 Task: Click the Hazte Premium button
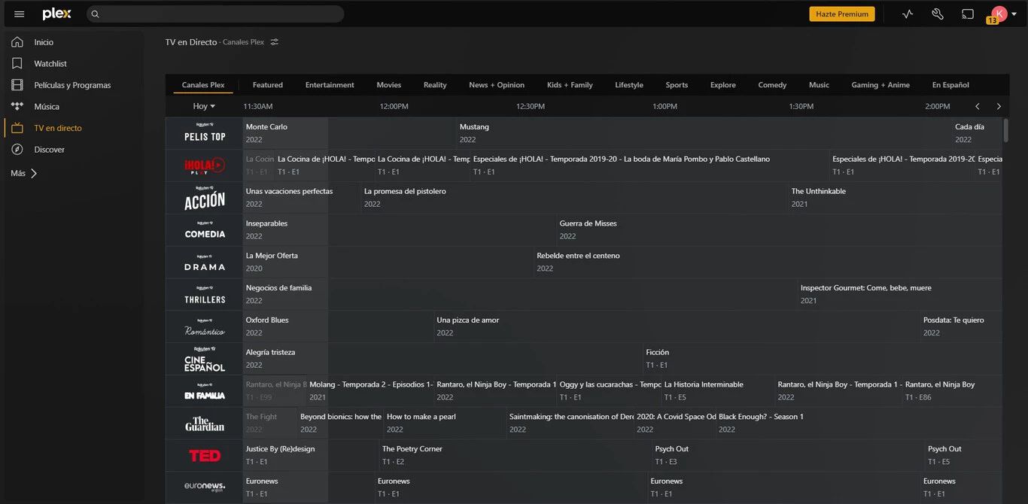[x=842, y=14]
